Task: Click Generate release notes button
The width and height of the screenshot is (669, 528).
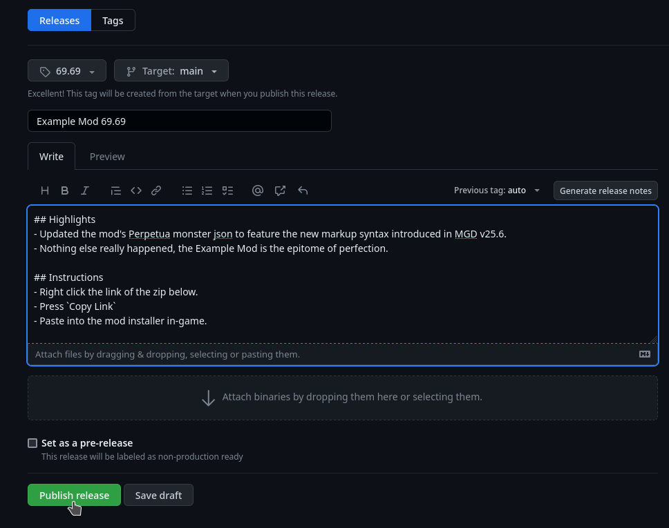Action: point(605,191)
